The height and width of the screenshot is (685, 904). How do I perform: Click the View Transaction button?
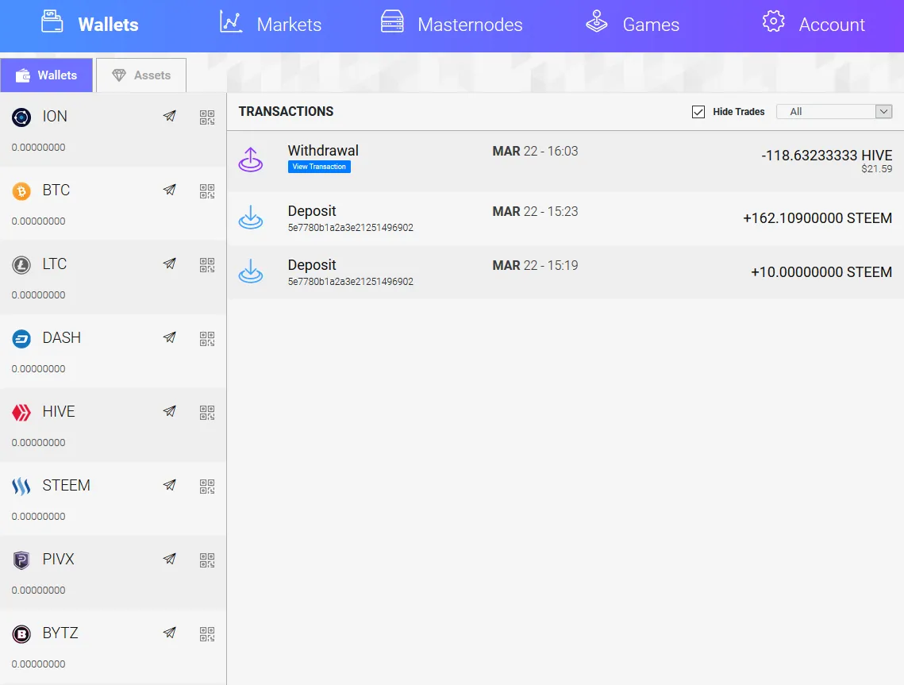pos(319,167)
